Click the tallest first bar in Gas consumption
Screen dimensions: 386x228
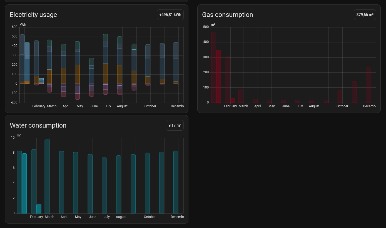click(x=213, y=67)
